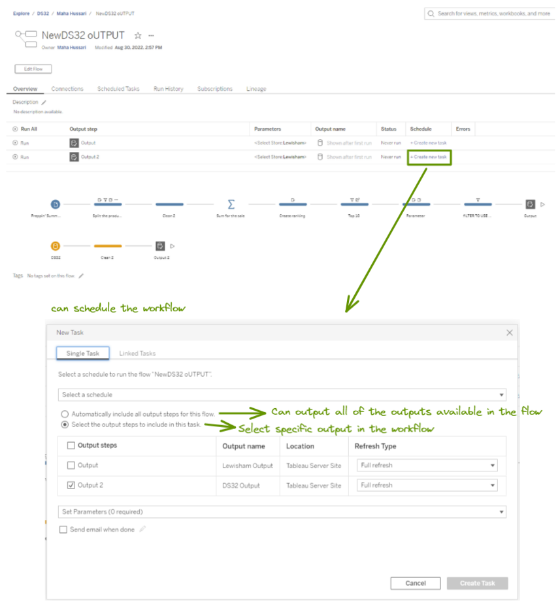Click Create new task for Output row
The image size is (560, 608).
point(429,142)
